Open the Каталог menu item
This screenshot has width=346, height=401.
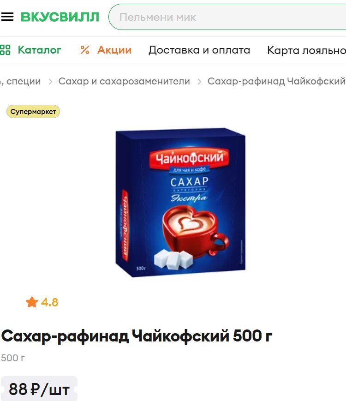click(39, 50)
